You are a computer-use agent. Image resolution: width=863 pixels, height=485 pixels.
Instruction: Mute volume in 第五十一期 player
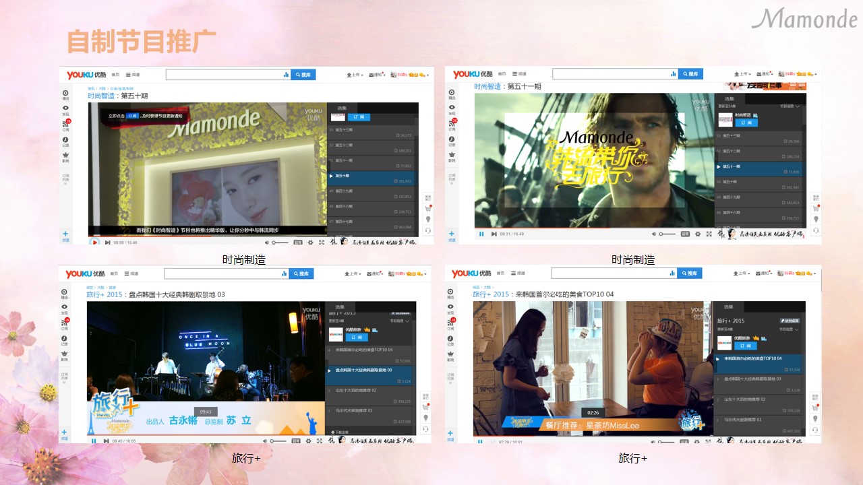coord(653,234)
